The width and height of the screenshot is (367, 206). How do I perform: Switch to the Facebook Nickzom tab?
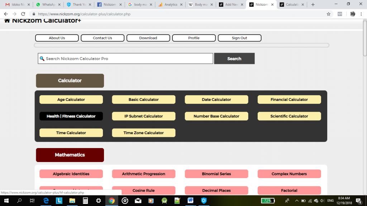109,4
